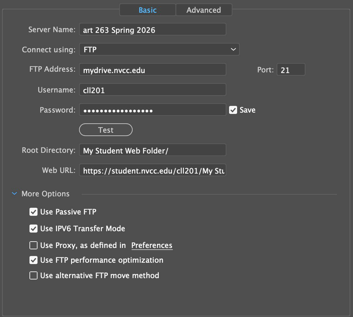Open the Advanced tab
Screen dimensions: 353x317
(204, 10)
